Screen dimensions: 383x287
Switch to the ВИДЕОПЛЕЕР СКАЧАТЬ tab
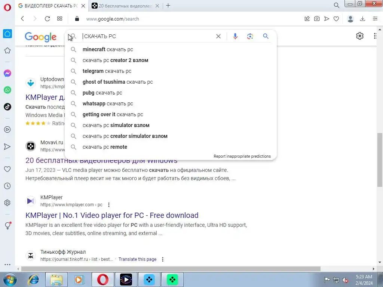coord(48,6)
